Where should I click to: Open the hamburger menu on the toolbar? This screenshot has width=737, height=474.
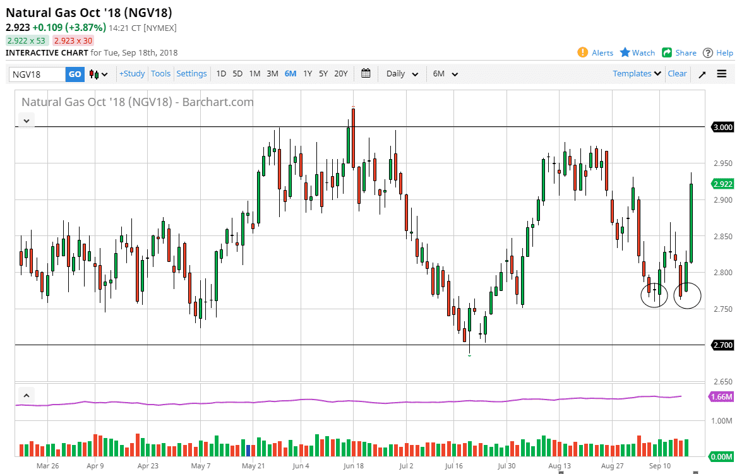[x=722, y=74]
